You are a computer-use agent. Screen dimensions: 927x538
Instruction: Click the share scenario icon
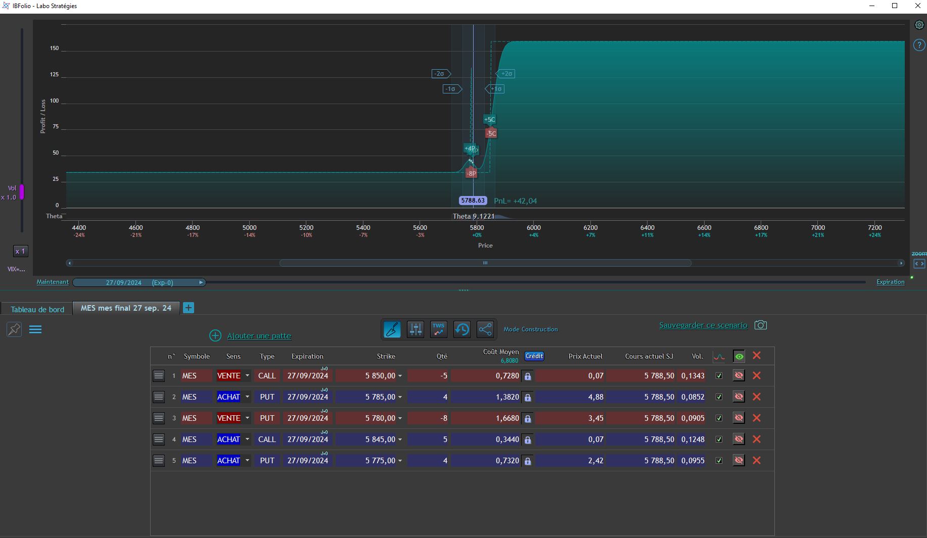point(485,329)
